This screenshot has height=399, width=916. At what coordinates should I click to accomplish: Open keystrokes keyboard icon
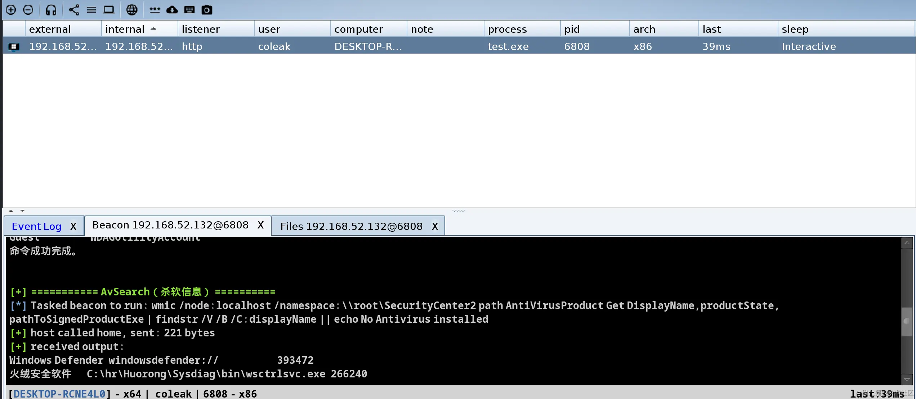click(x=189, y=10)
